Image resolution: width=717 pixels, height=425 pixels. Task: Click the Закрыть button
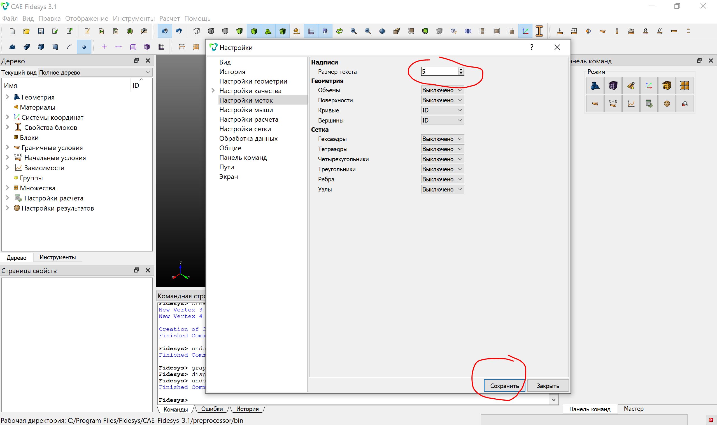tap(548, 386)
